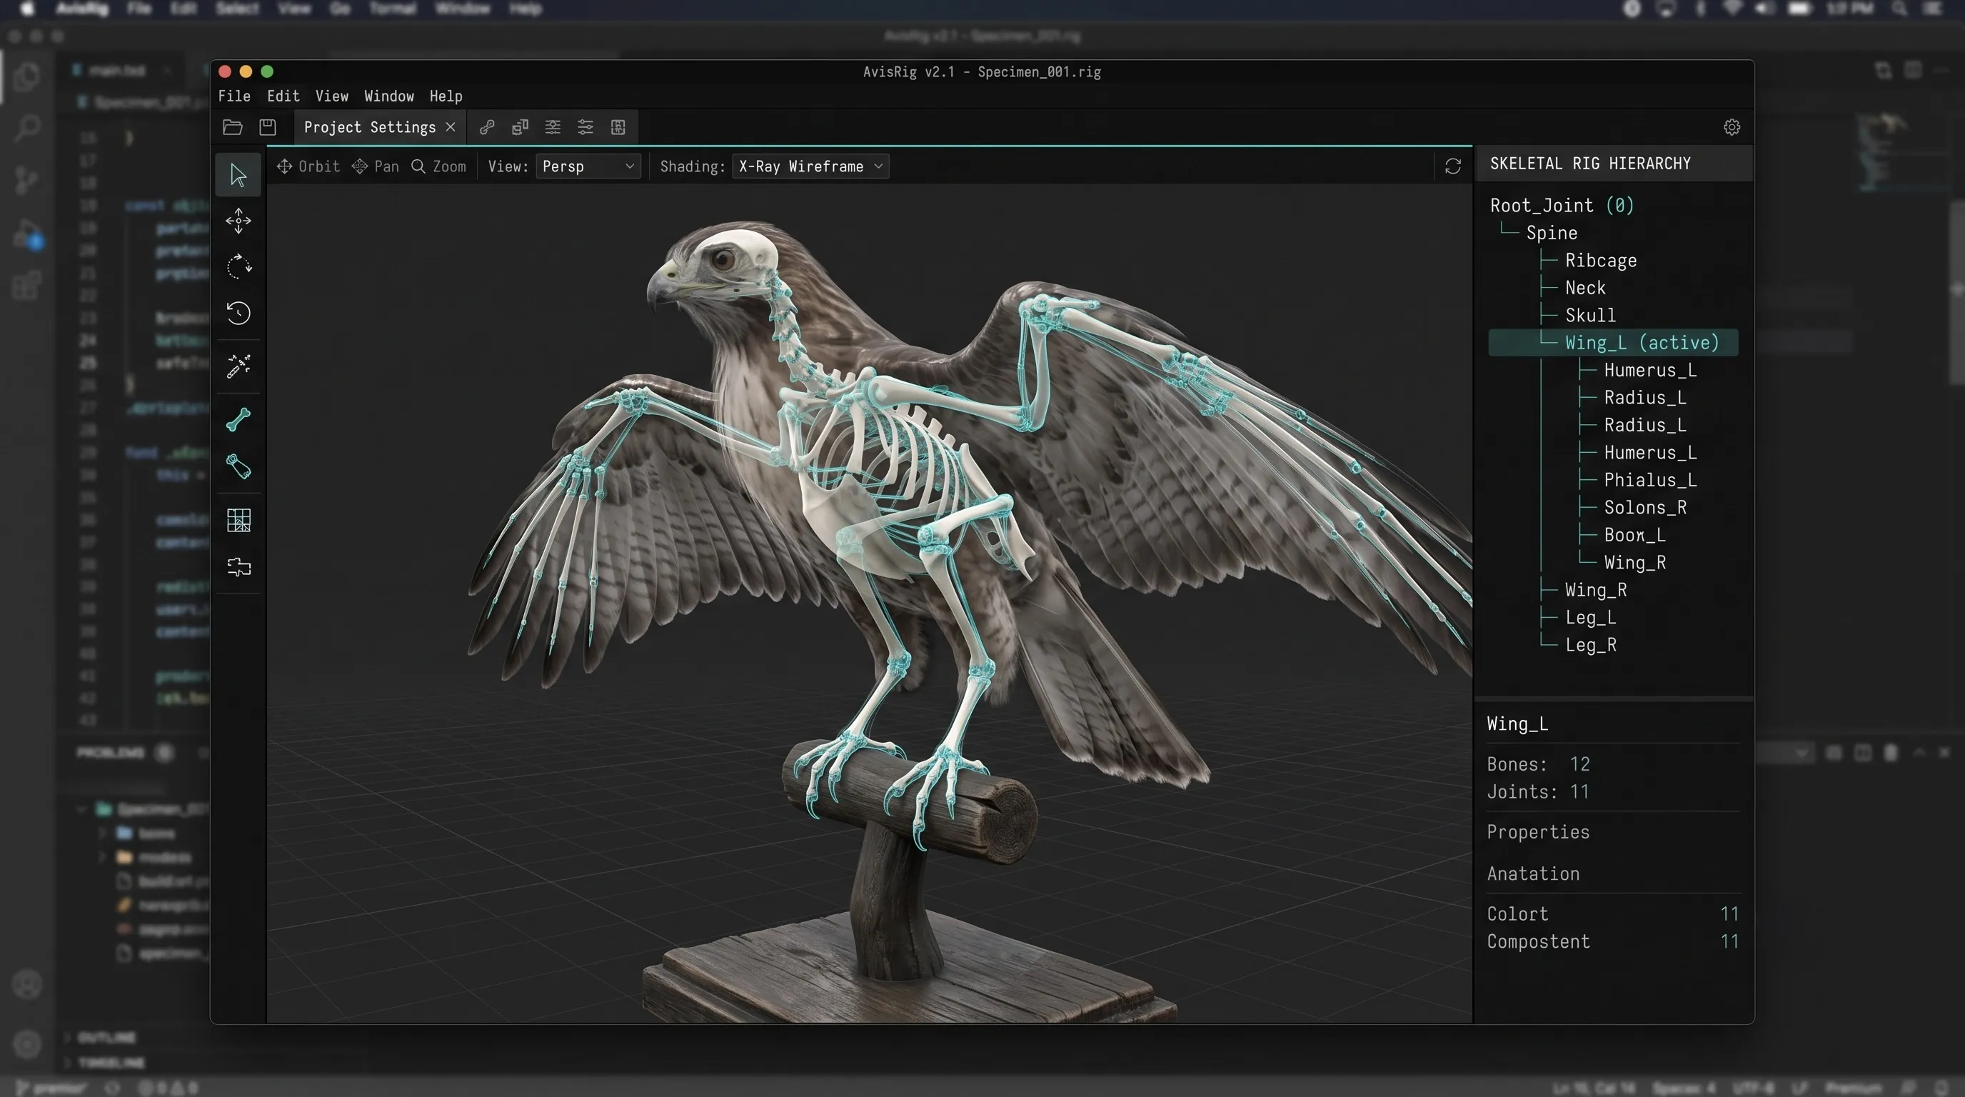The height and width of the screenshot is (1097, 1965).
Task: Select the Phialus_L bone
Action: pyautogui.click(x=1651, y=480)
